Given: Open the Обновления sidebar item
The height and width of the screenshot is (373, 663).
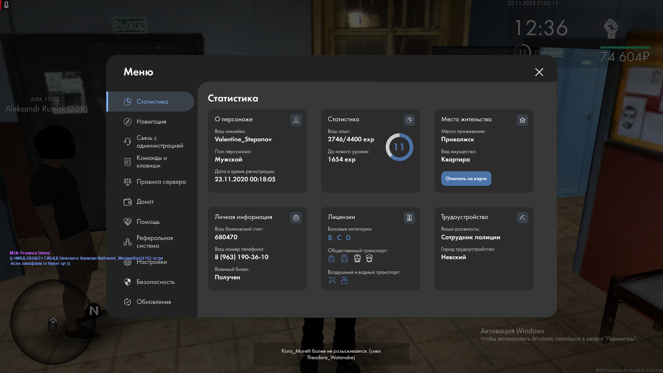Looking at the screenshot, I should coord(154,302).
